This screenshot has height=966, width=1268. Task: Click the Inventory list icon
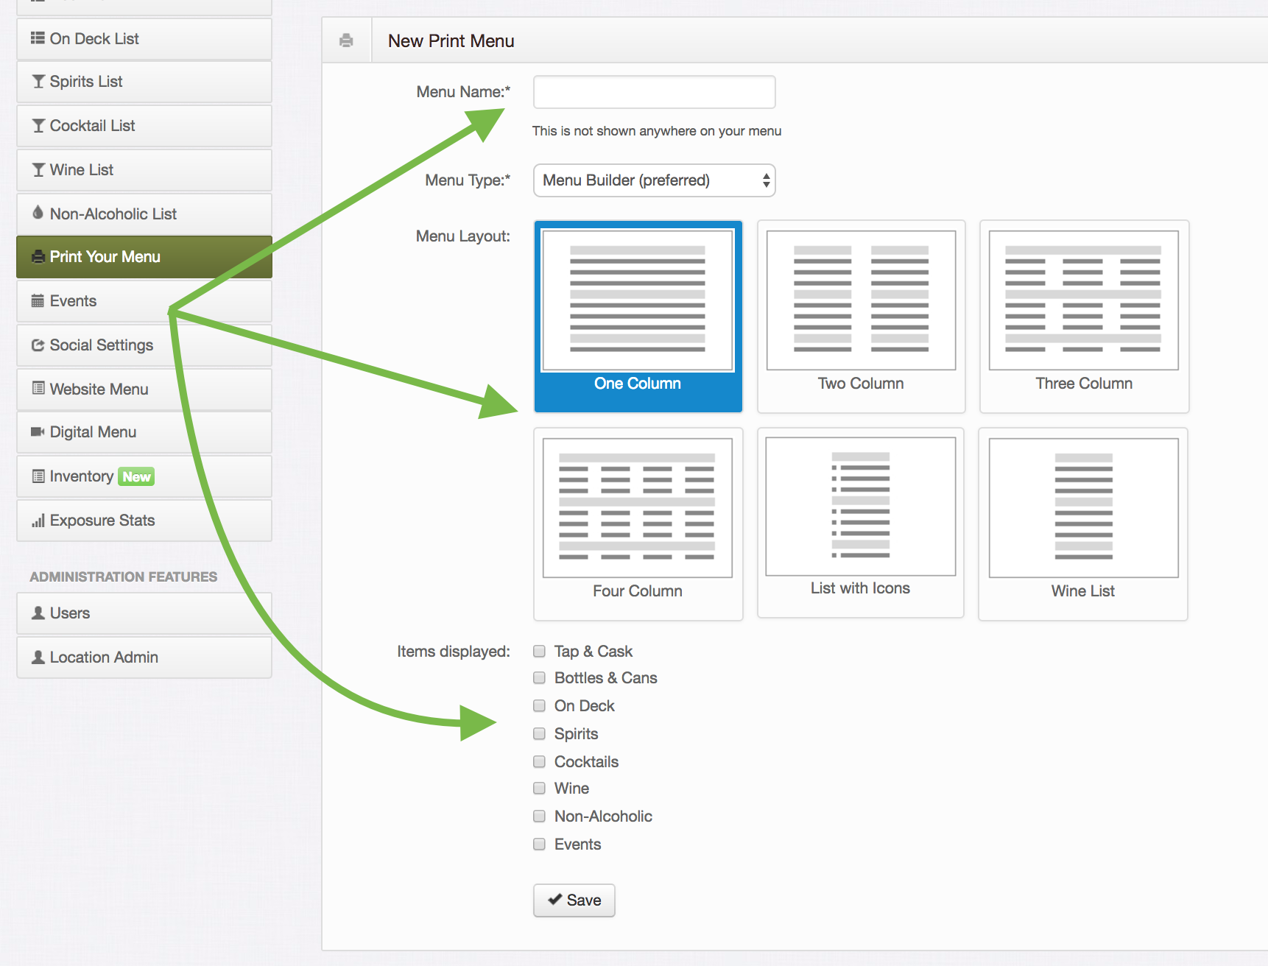coord(38,476)
